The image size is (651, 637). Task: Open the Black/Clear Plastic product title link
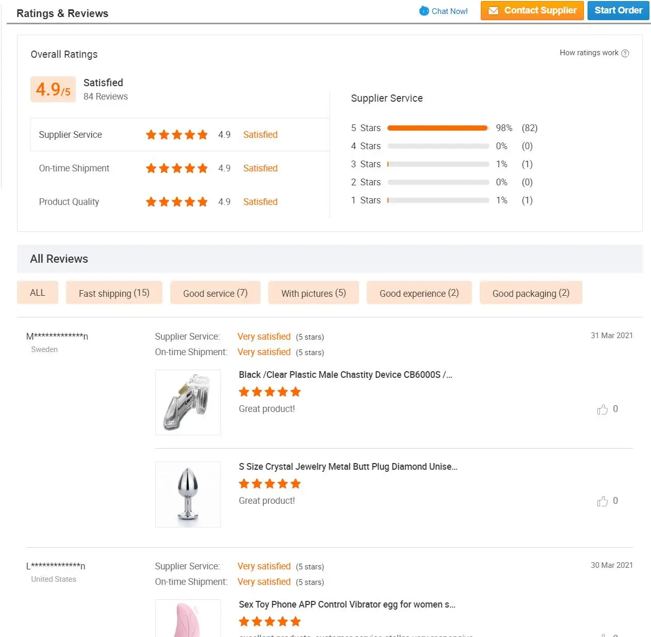coord(345,375)
